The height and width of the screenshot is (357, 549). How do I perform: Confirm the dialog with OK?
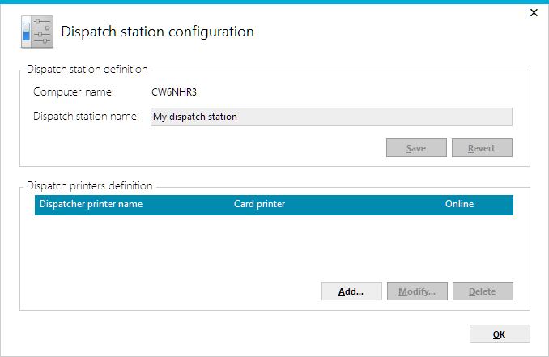coord(500,334)
